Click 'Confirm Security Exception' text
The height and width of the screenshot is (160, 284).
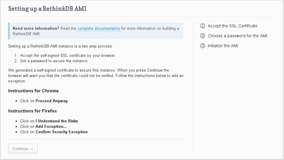(x=61, y=132)
